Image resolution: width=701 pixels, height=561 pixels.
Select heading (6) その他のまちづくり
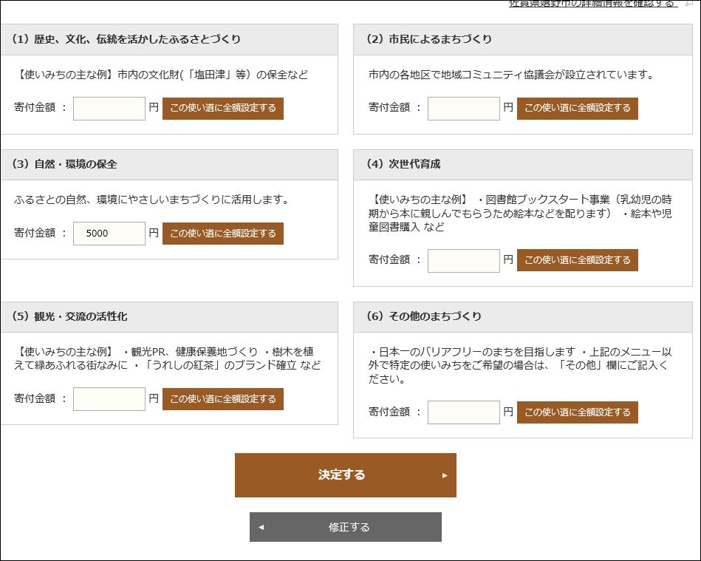[424, 316]
